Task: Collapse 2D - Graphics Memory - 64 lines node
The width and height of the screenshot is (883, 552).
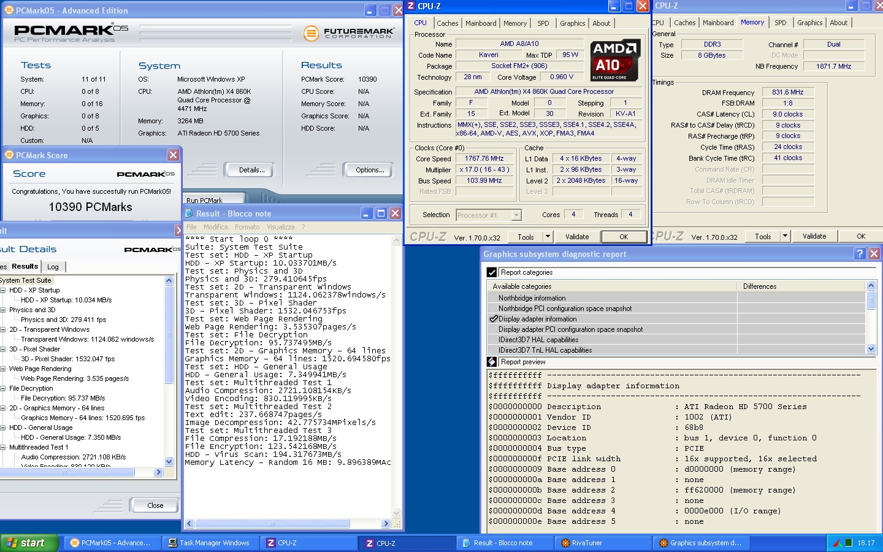Action: 2,408
